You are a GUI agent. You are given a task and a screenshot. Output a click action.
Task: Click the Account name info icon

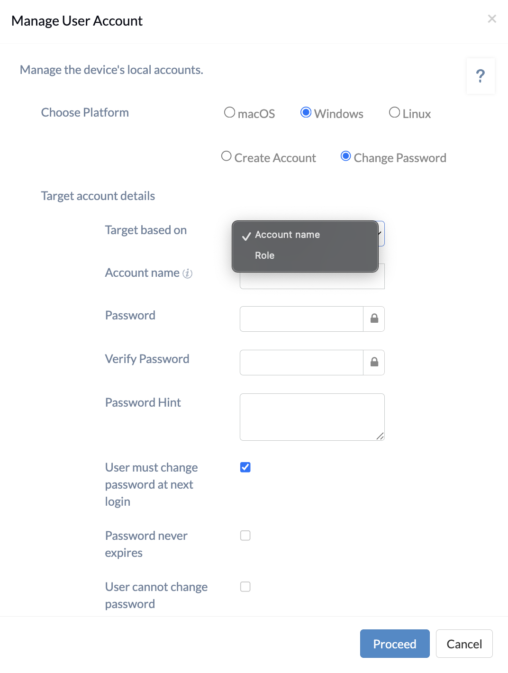point(188,273)
